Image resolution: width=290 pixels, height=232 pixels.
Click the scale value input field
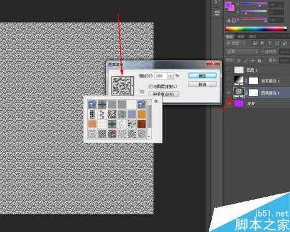click(x=160, y=76)
